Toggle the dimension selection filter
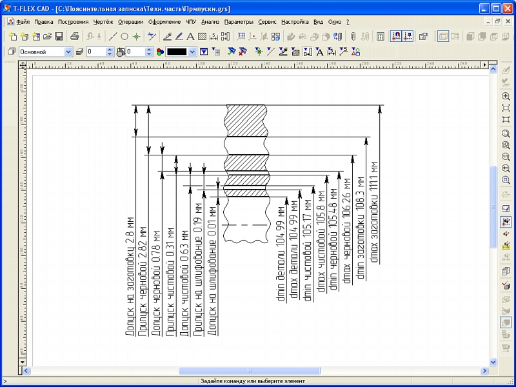The height and width of the screenshot is (387, 516). pos(332,52)
